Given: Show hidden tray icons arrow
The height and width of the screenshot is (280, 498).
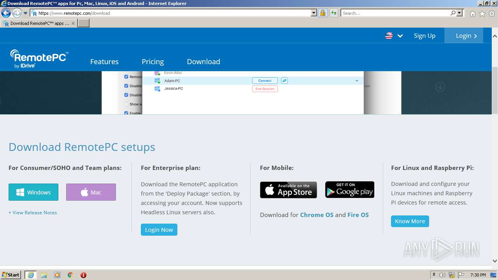Looking at the screenshot, I should 434,275.
